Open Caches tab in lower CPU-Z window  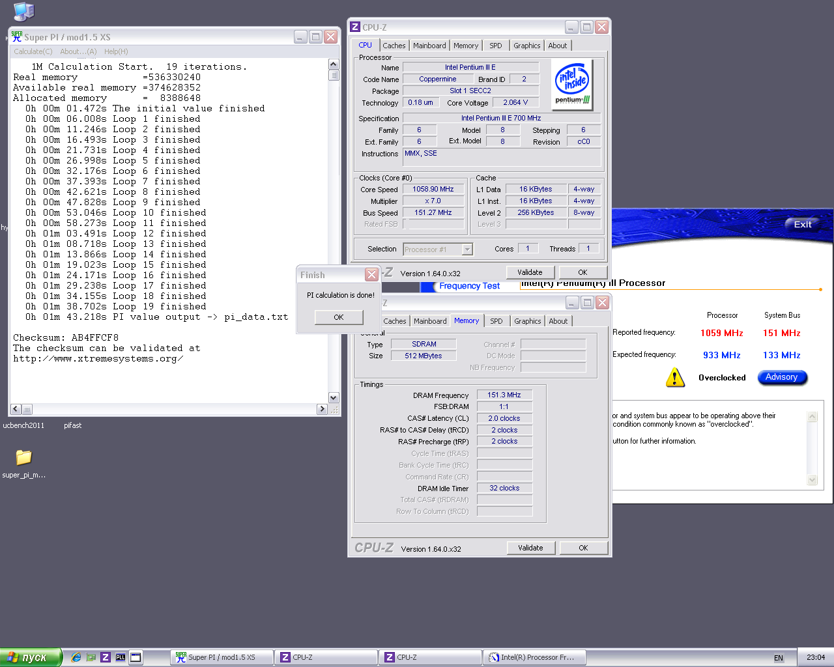coord(395,321)
